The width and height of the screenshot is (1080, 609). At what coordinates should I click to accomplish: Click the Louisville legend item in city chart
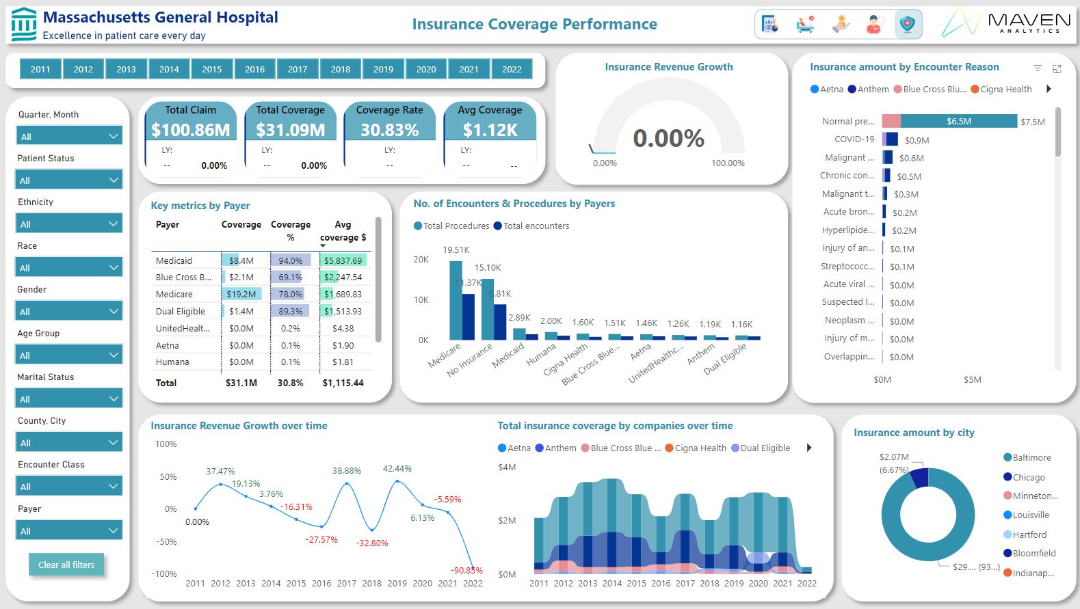click(1026, 515)
